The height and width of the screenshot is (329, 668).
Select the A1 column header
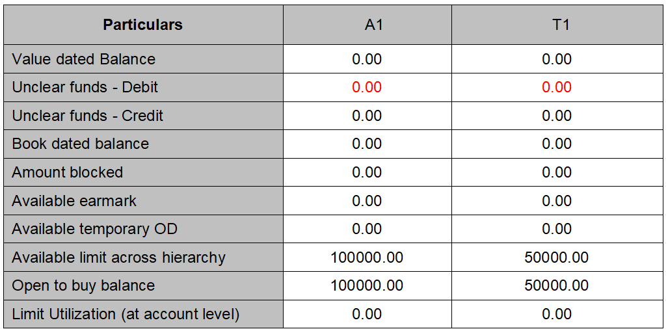[x=367, y=25]
